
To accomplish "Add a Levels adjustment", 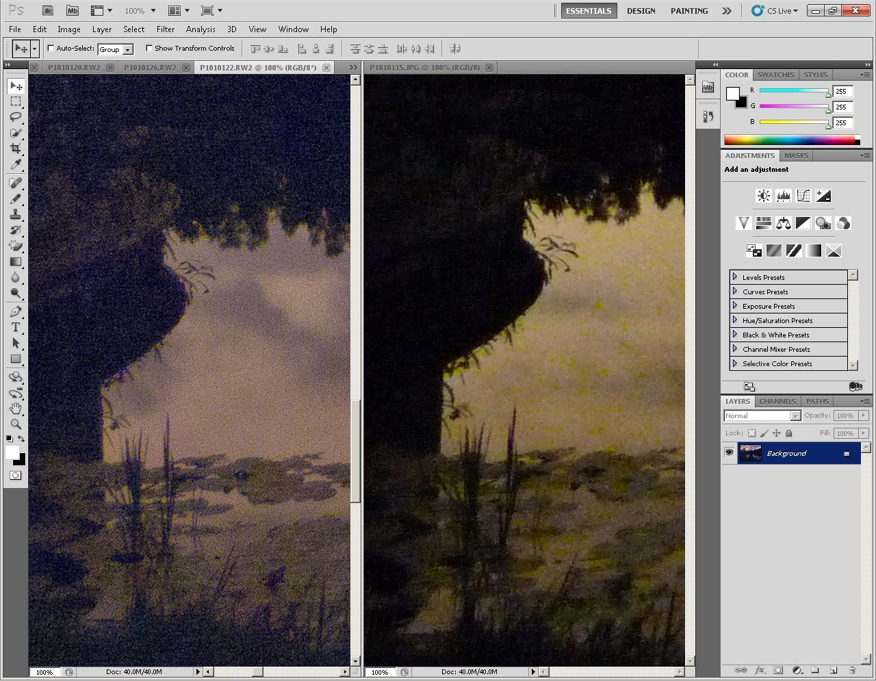I will tap(784, 196).
